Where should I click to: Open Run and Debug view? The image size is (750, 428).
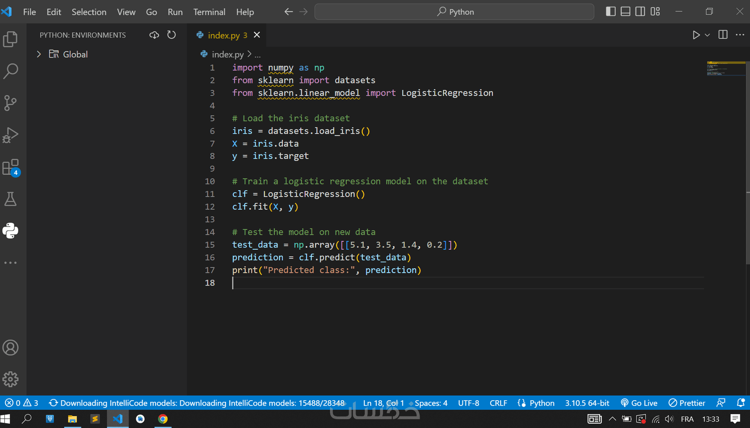pos(11,135)
